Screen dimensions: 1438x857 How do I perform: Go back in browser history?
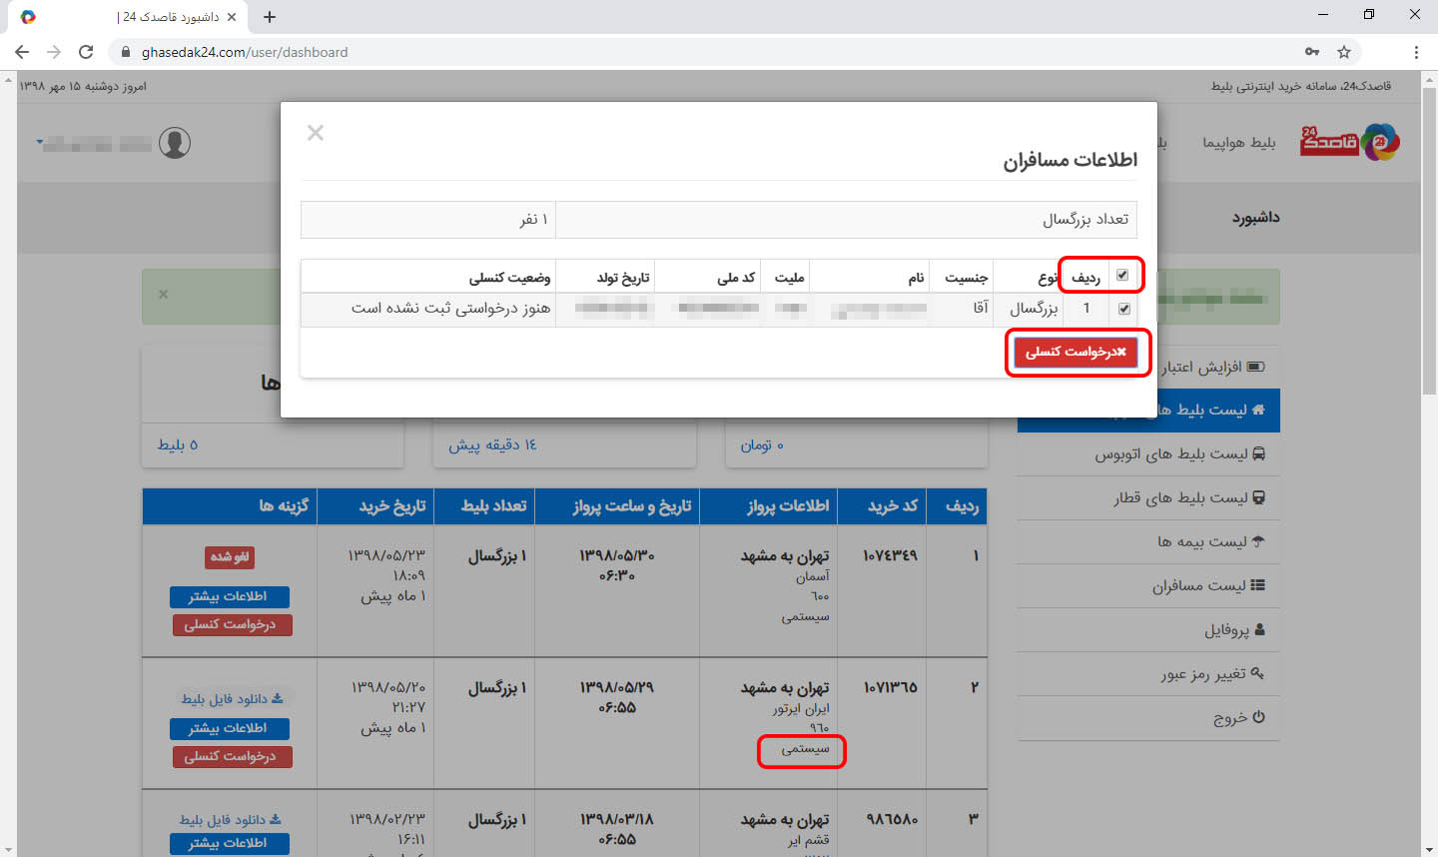(x=22, y=52)
